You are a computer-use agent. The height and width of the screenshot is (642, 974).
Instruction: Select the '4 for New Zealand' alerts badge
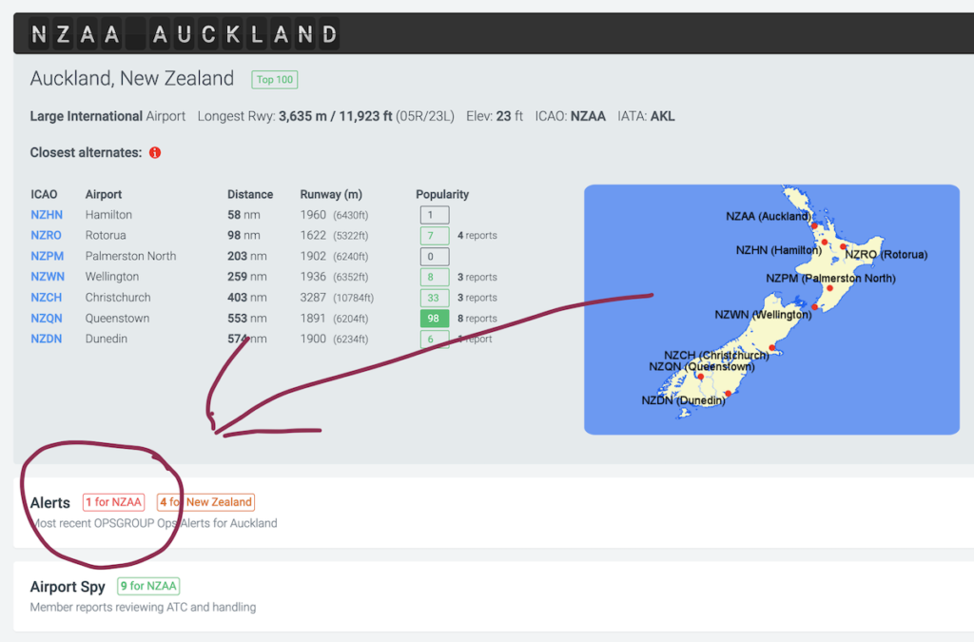tap(205, 502)
